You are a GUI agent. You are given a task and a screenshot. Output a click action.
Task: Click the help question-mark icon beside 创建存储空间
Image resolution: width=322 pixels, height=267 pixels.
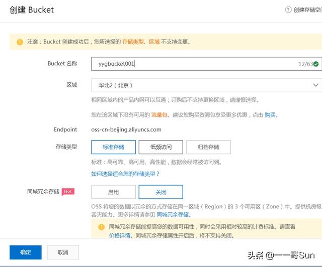click(288, 10)
